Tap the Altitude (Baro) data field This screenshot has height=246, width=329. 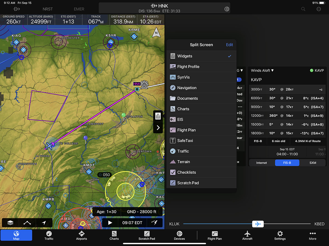coord(41,20)
